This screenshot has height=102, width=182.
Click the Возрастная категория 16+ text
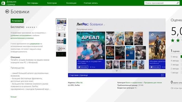point(127,88)
